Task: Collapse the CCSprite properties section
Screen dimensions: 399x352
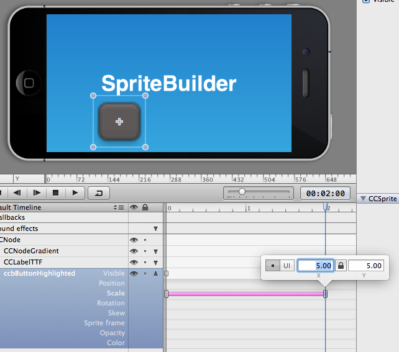Action: [x=363, y=199]
